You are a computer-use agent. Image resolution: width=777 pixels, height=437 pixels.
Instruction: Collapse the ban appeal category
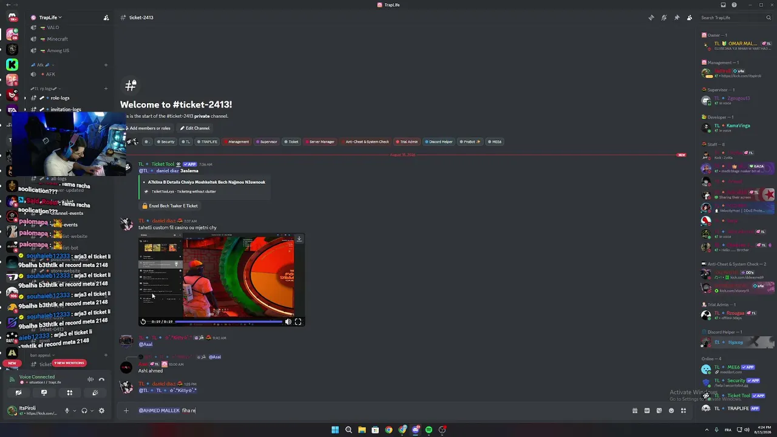tap(41, 355)
